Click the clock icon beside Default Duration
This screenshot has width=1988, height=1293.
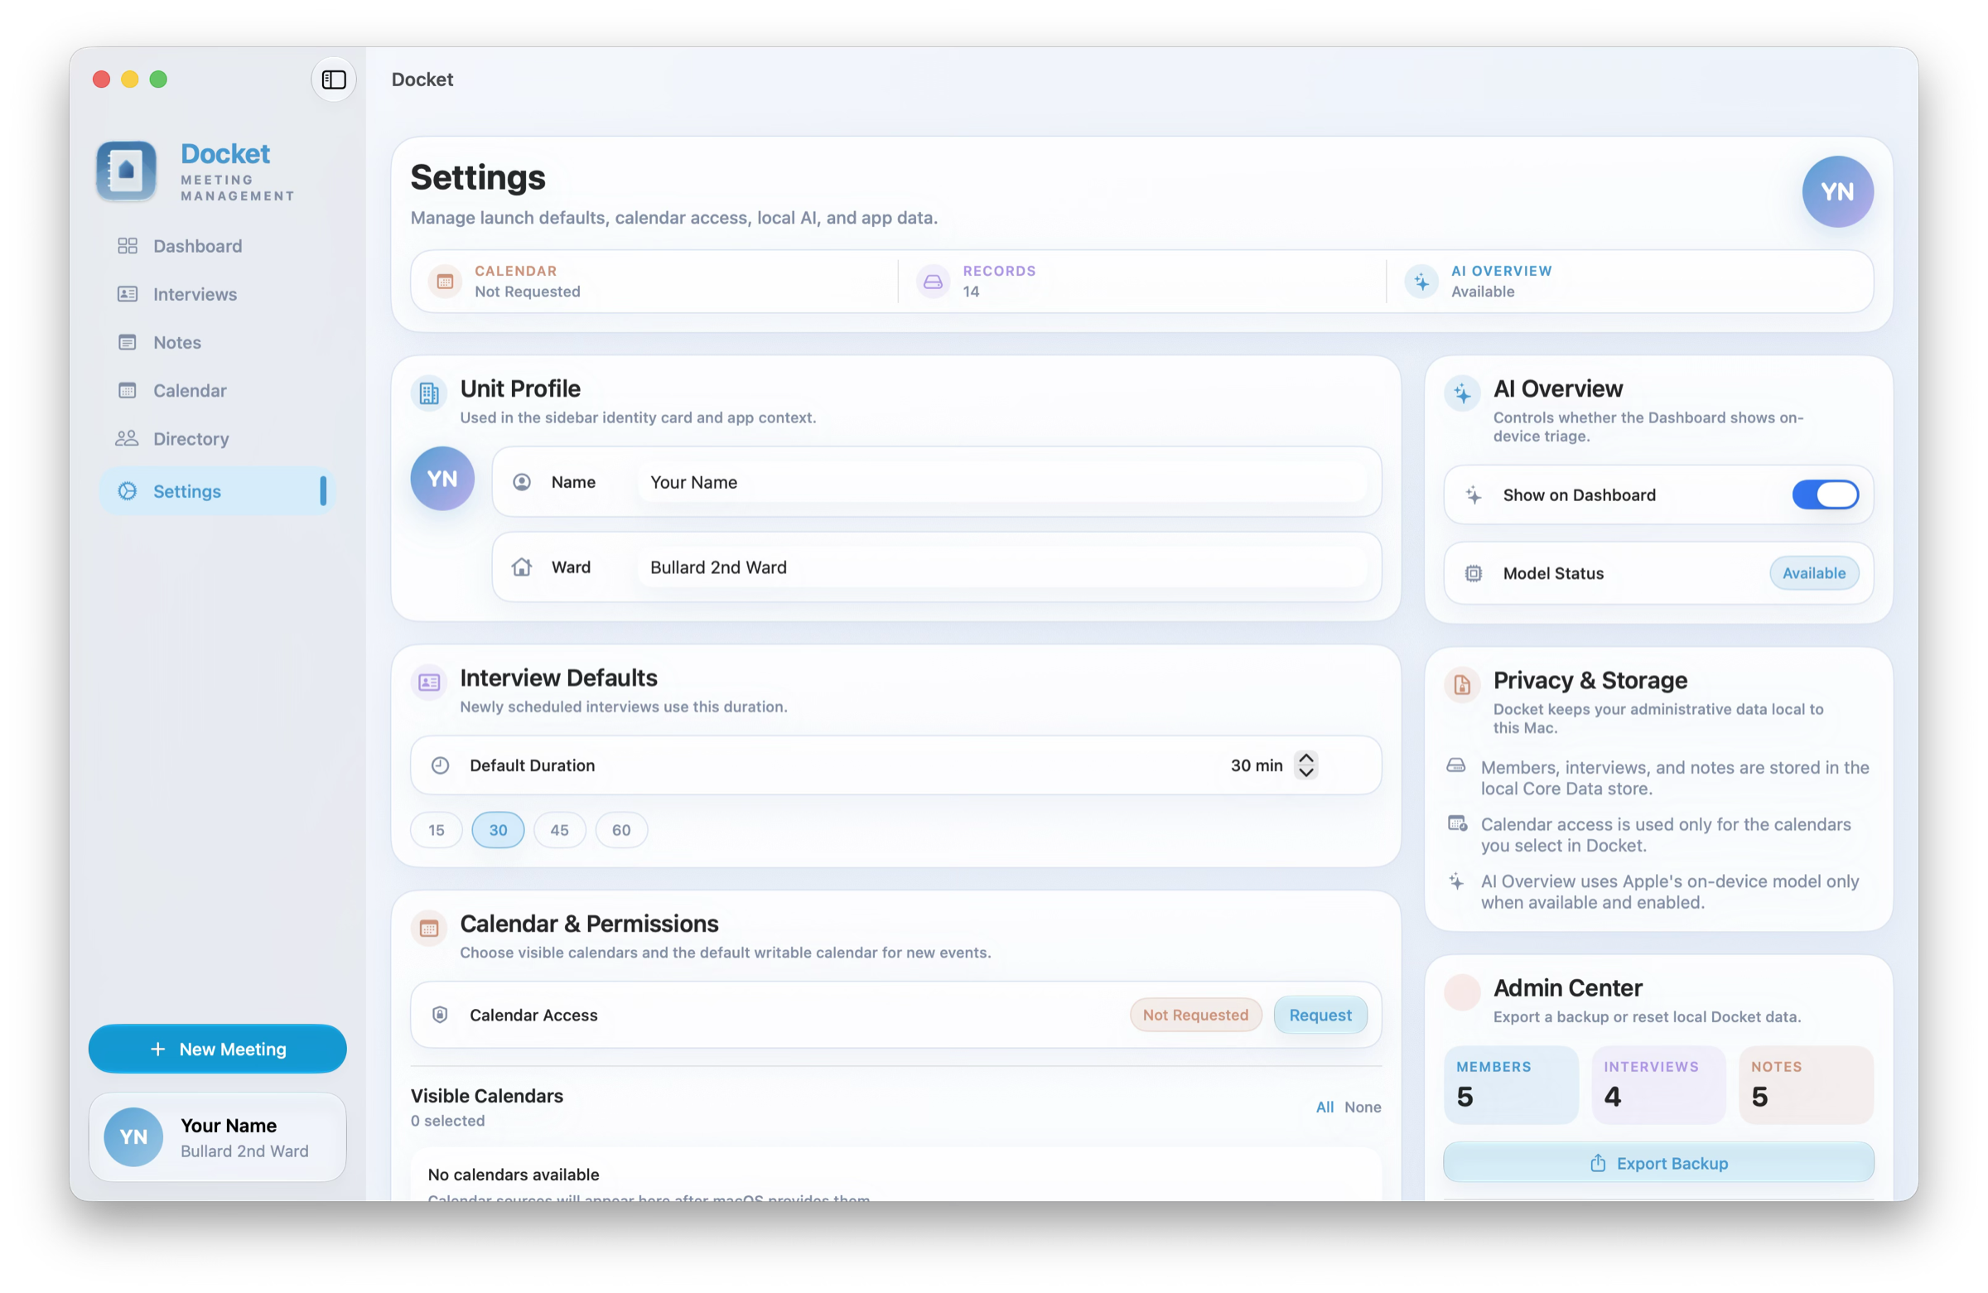point(440,765)
